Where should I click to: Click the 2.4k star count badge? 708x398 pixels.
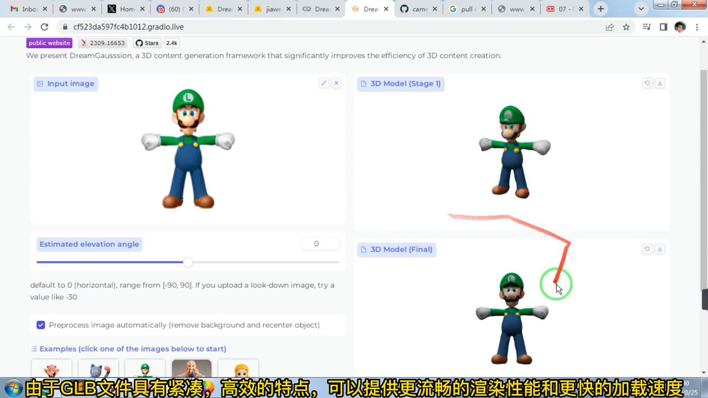[171, 43]
